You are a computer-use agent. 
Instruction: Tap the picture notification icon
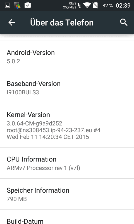coord(8,6)
